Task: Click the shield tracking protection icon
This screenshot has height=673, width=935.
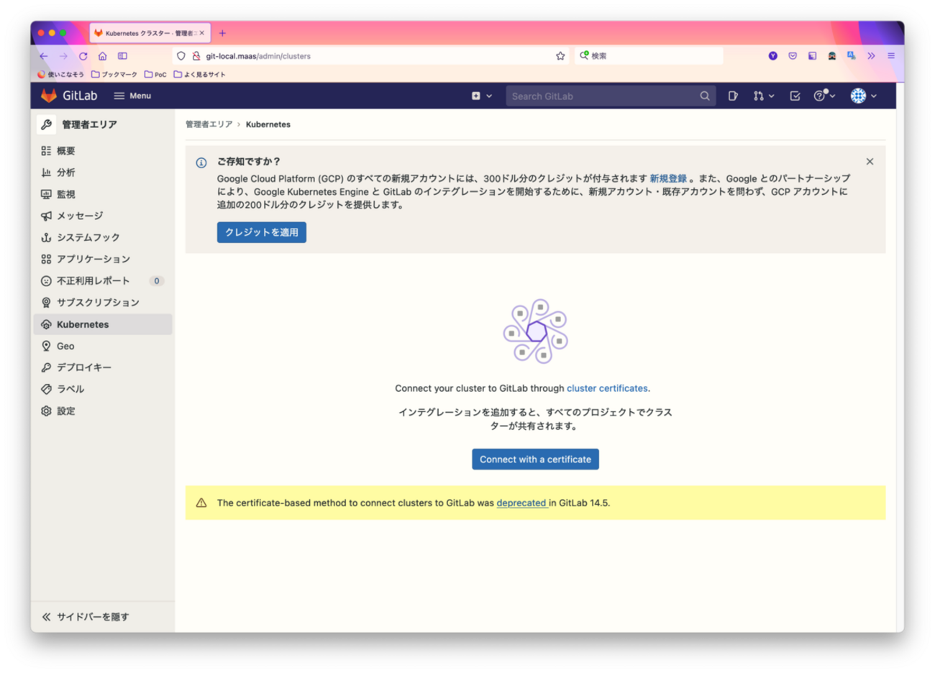Action: (x=181, y=56)
